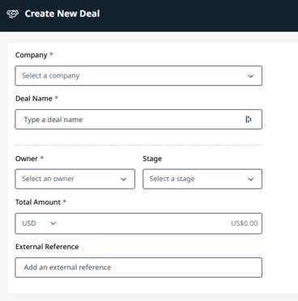Click the autofill icon in Deal Name field
This screenshot has height=301, width=298.
coord(249,119)
